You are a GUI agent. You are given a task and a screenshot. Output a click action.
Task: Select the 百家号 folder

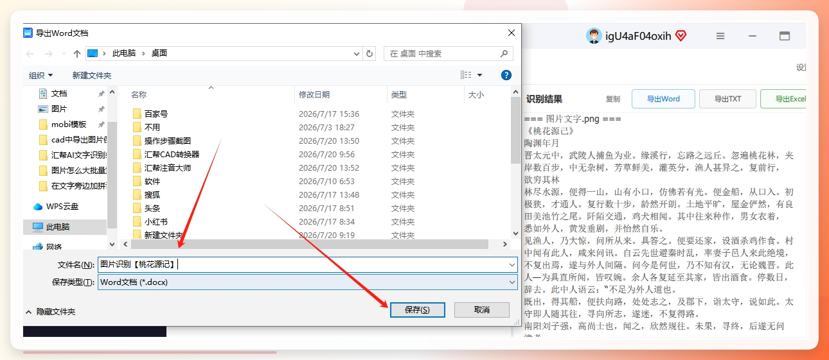(156, 114)
